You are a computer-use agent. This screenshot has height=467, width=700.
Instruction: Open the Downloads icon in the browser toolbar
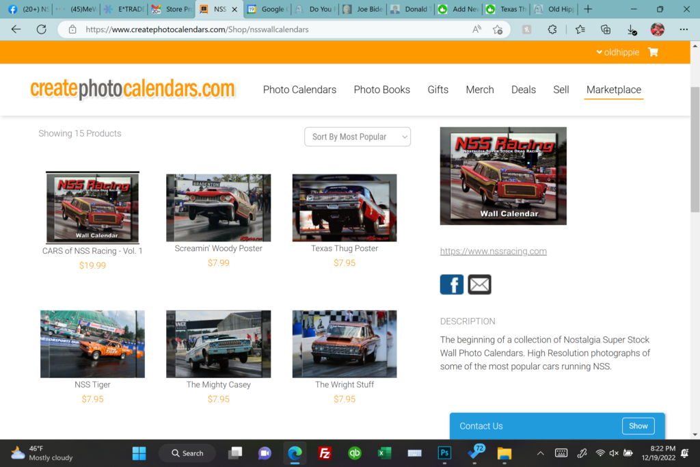click(x=630, y=30)
